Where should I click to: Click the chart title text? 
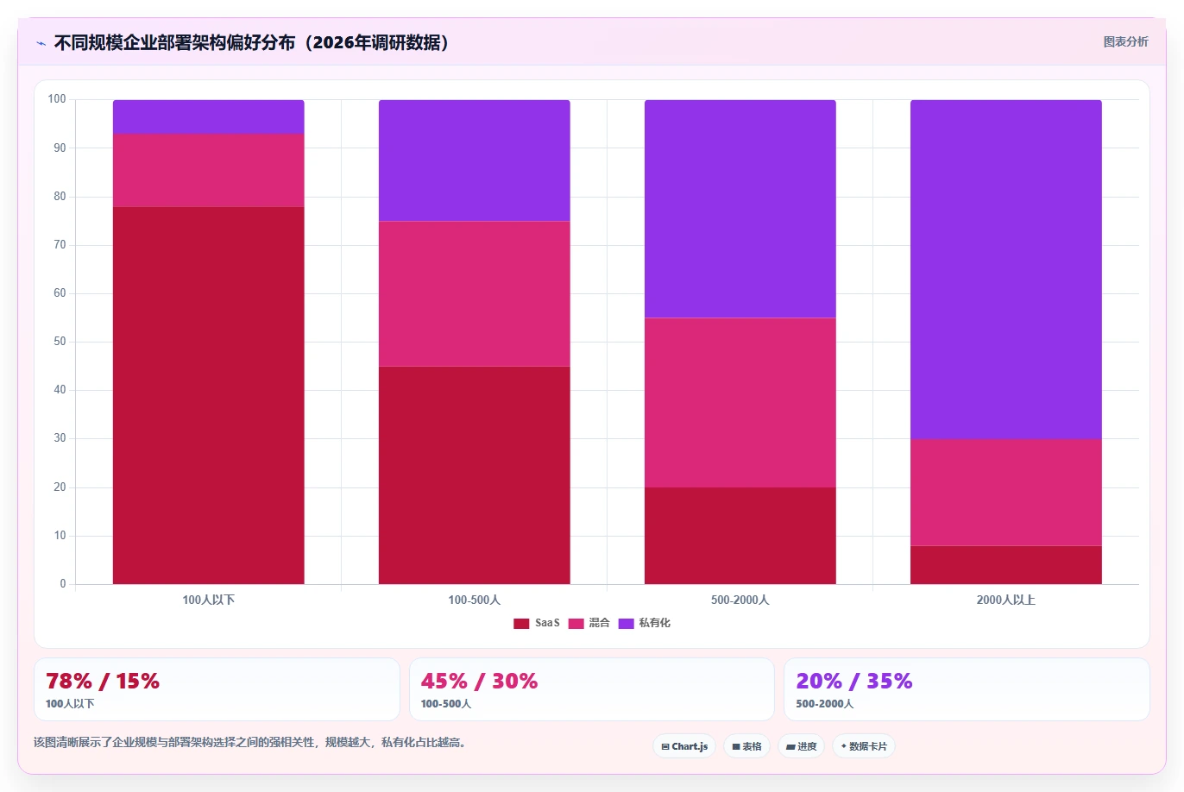252,42
